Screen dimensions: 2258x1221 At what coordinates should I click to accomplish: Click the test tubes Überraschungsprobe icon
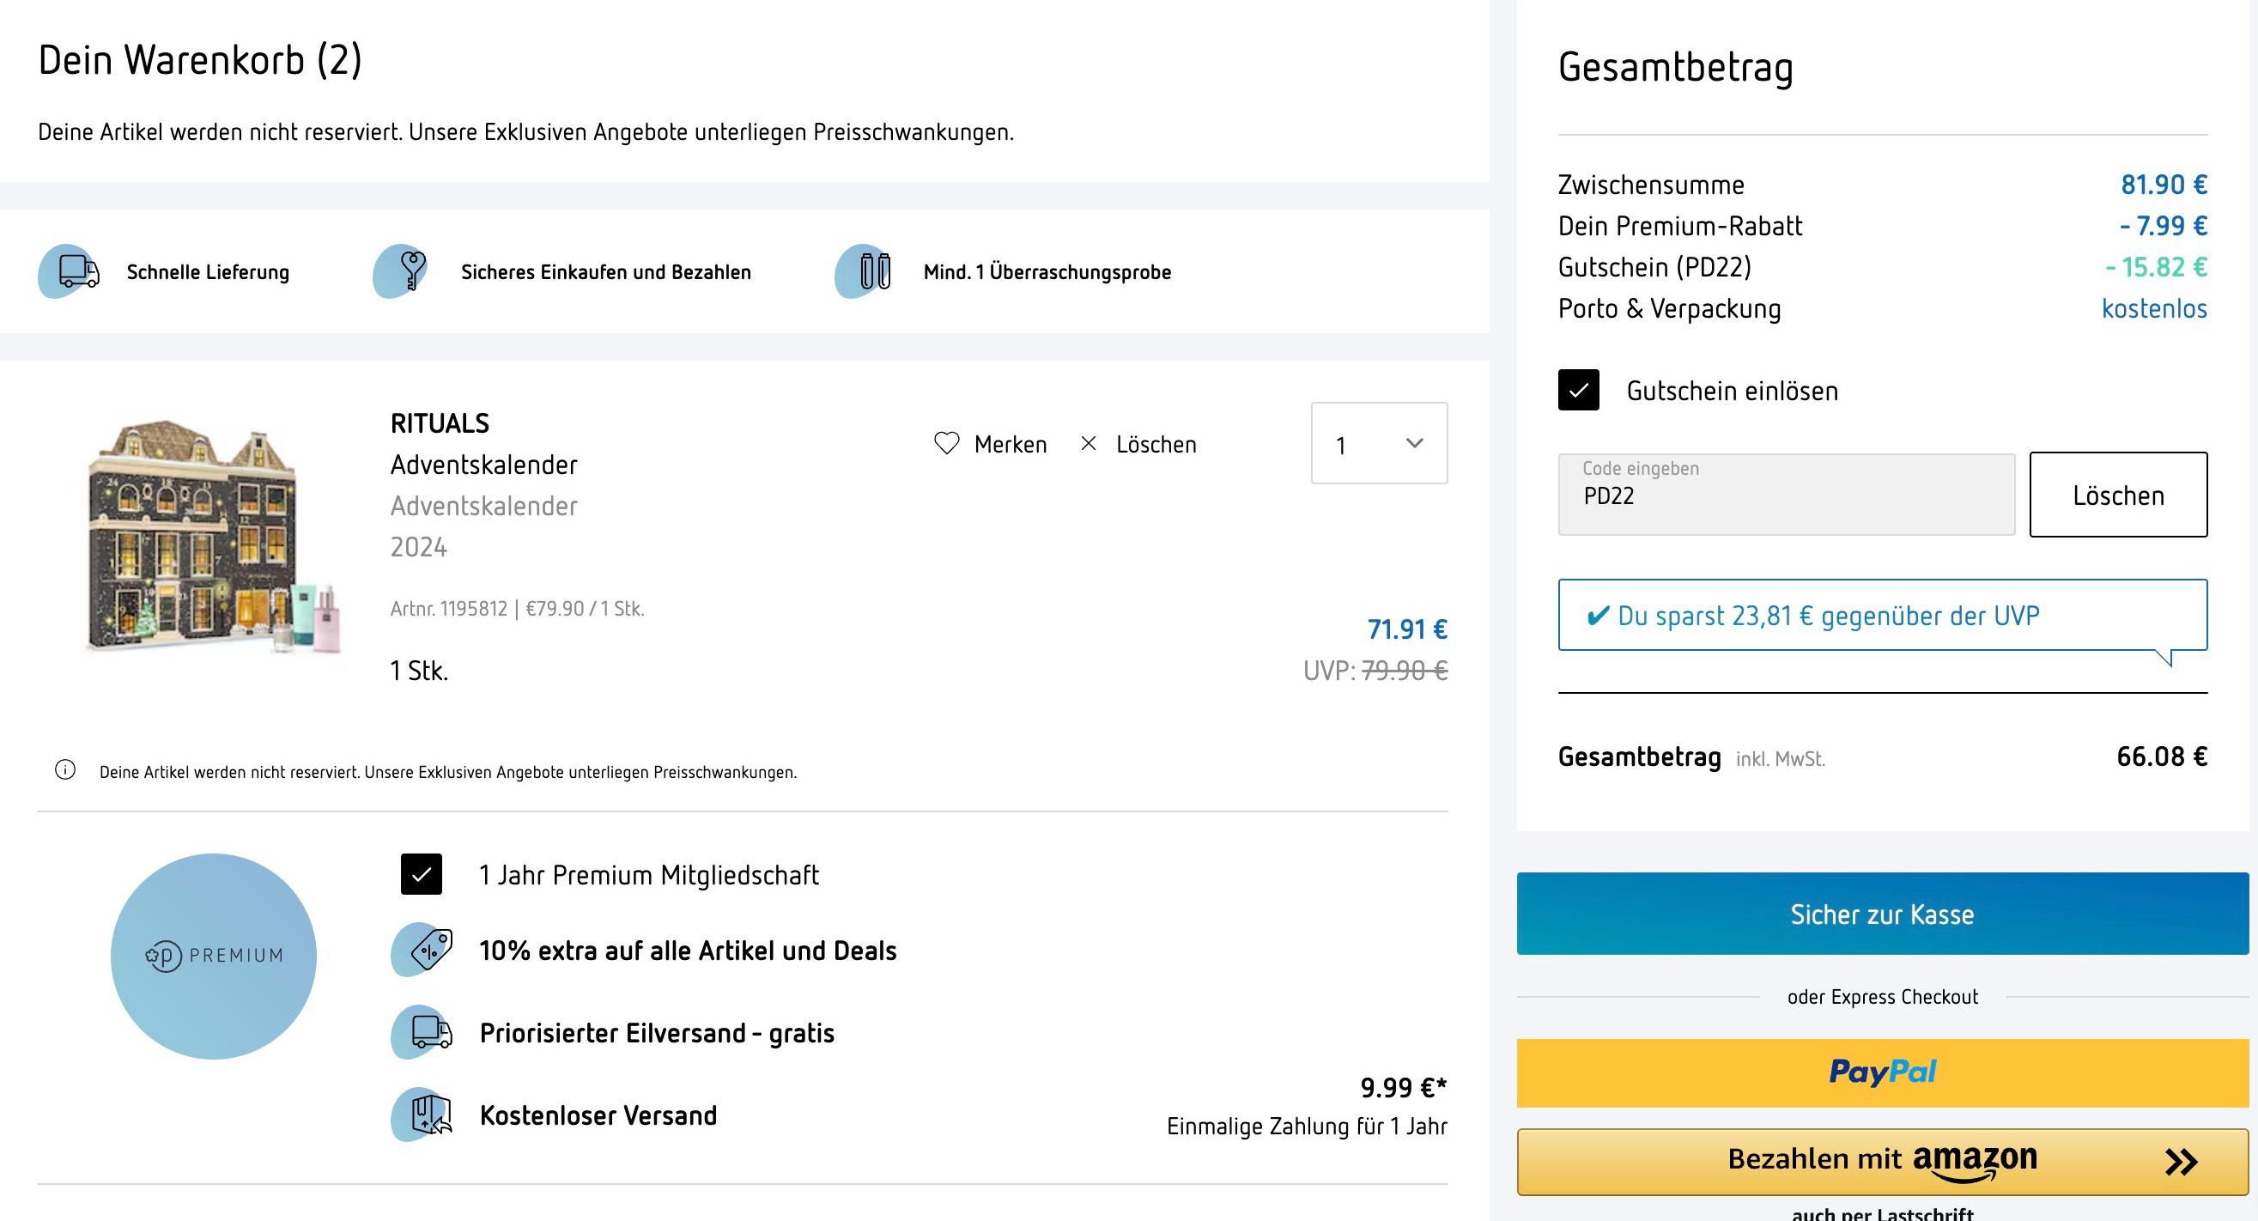point(867,271)
